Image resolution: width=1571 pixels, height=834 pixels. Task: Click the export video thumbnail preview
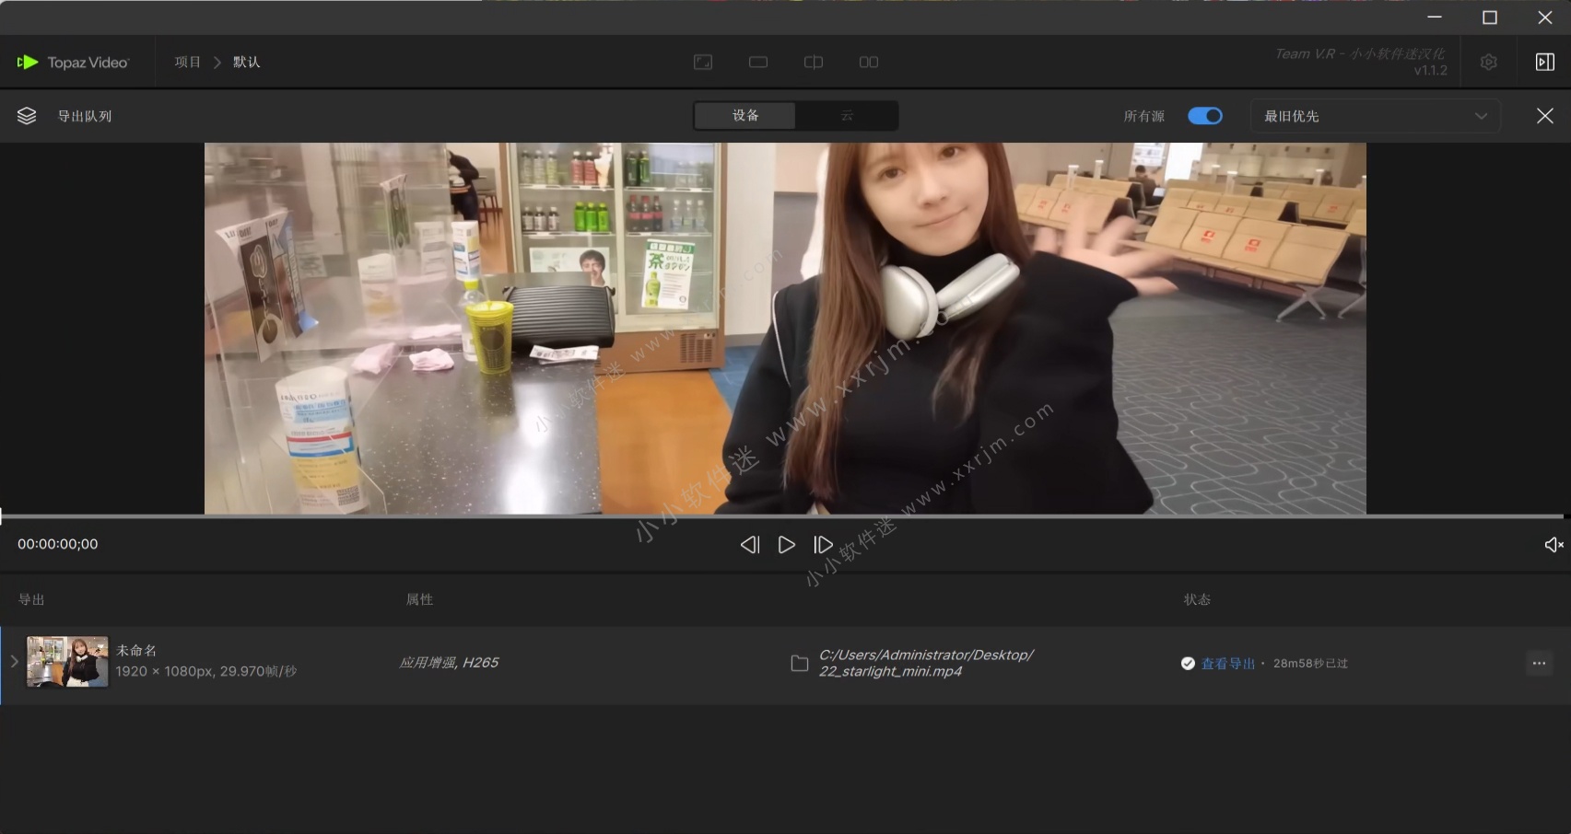coord(66,661)
